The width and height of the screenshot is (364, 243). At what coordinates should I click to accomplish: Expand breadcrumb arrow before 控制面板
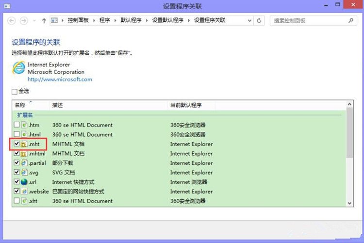(63, 20)
